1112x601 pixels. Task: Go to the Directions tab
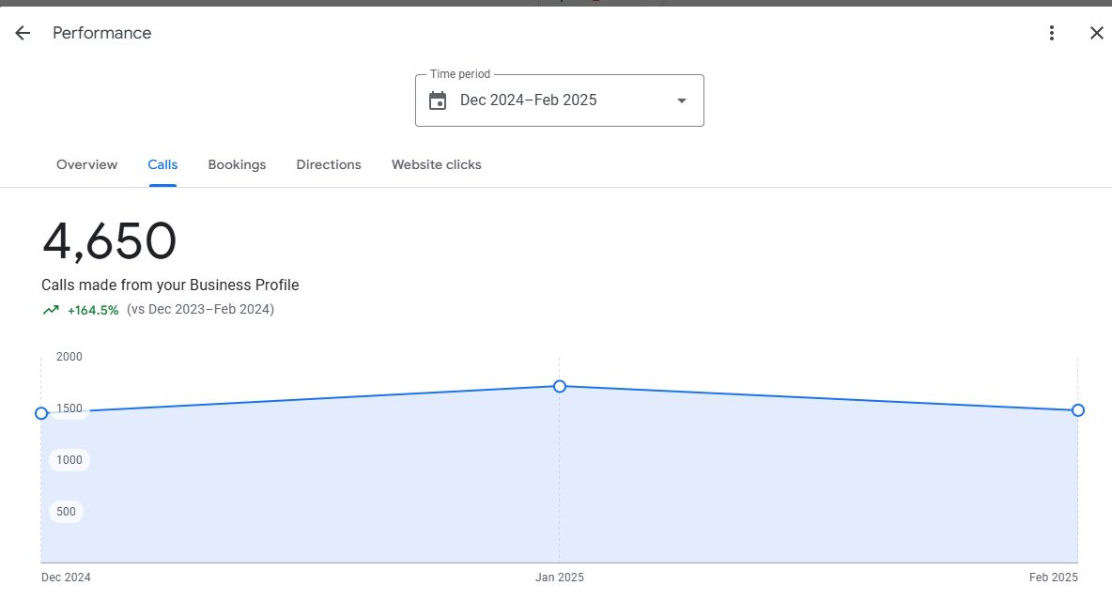(329, 164)
